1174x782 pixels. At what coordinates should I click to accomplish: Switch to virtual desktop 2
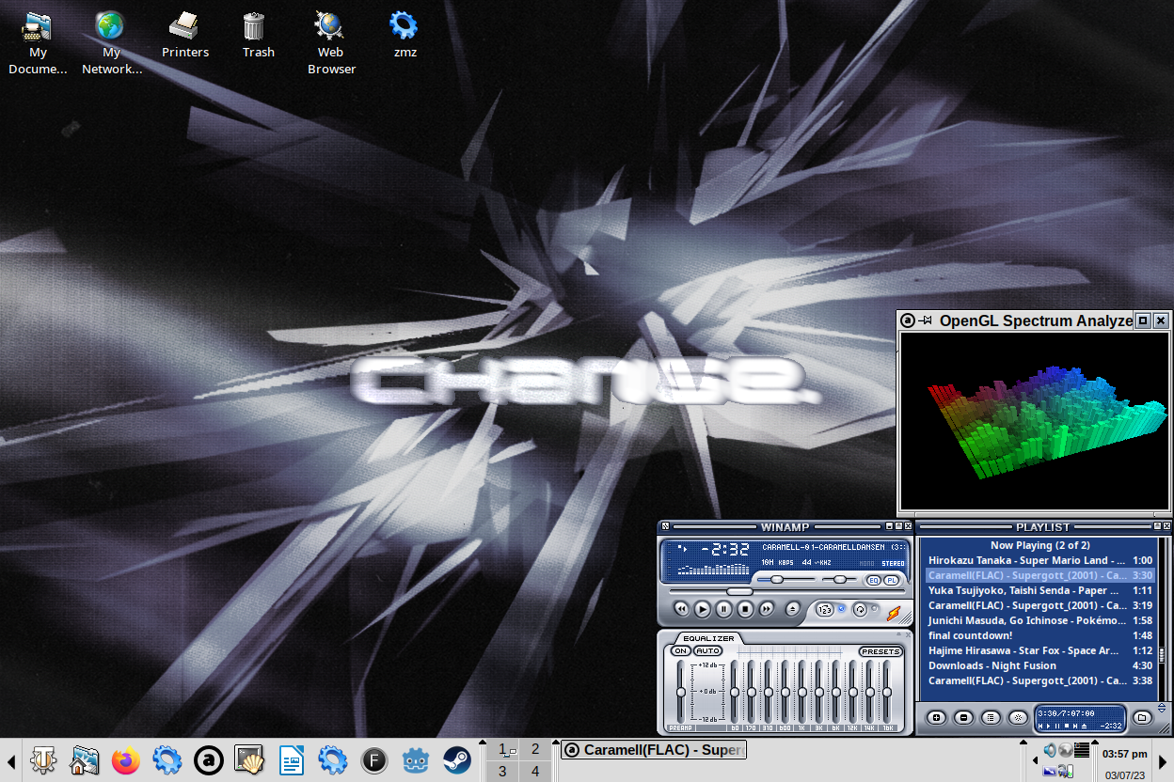pyautogui.click(x=535, y=749)
